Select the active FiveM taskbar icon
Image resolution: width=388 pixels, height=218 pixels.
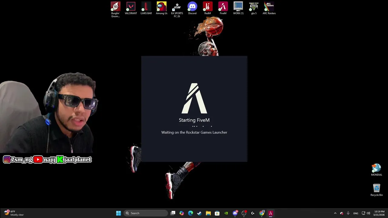click(270, 213)
